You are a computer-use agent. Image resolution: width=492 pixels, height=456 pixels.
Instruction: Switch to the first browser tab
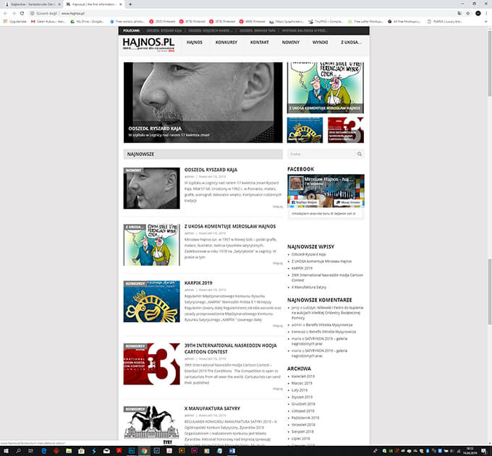tap(32, 4)
